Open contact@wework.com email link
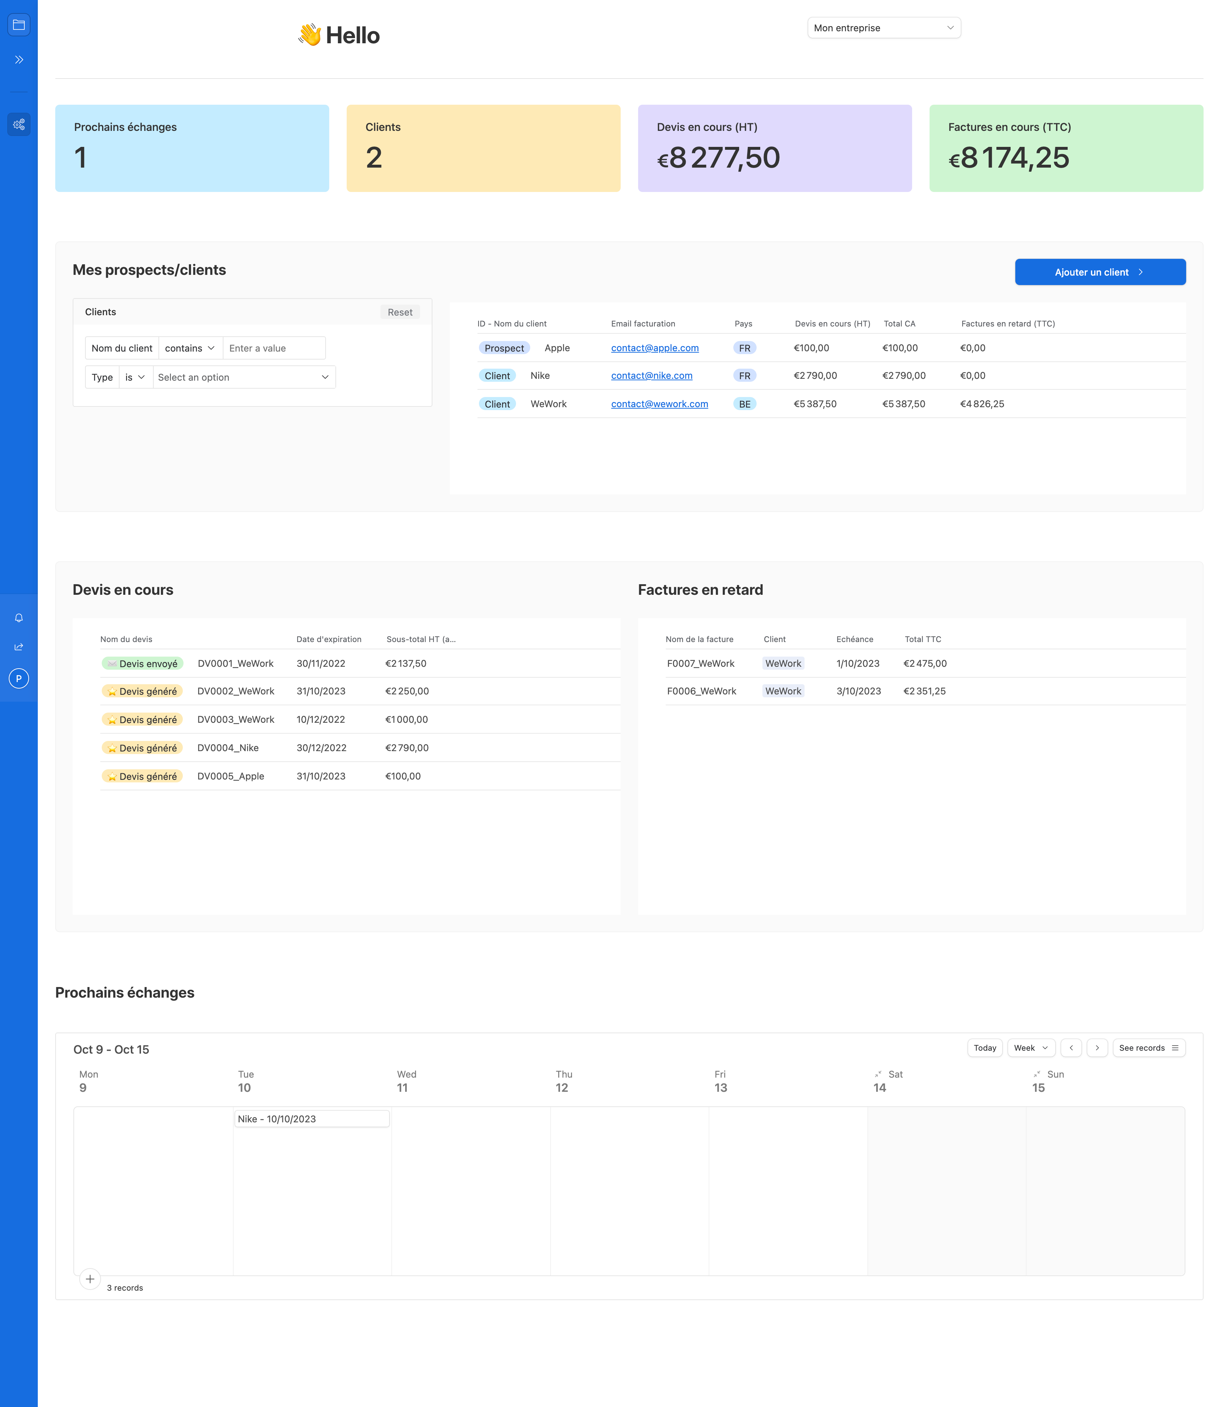 pyautogui.click(x=659, y=404)
